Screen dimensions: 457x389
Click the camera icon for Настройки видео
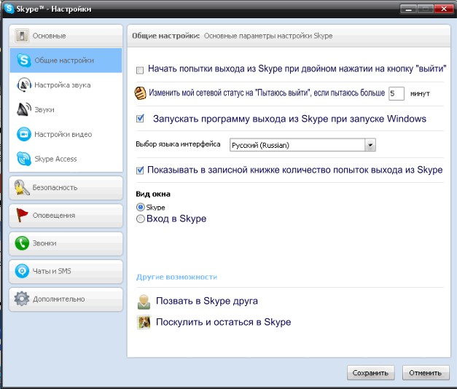pyautogui.click(x=24, y=134)
